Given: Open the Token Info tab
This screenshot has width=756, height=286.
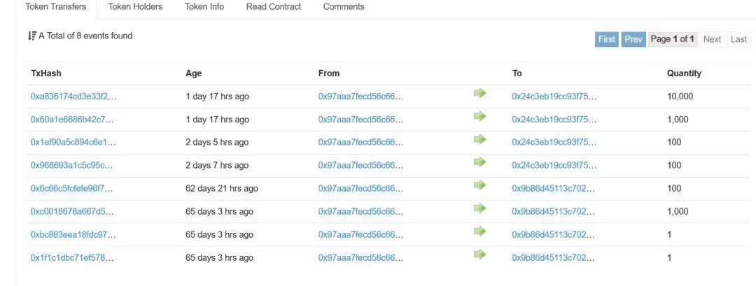Looking at the screenshot, I should tap(204, 7).
